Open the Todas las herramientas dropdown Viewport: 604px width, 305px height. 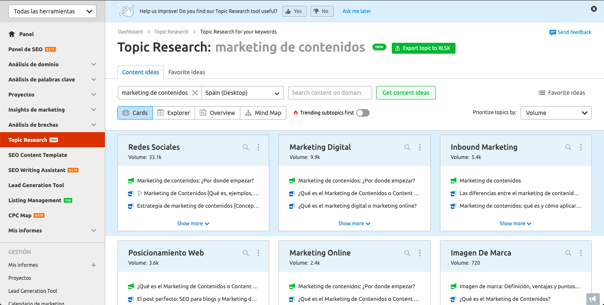pyautogui.click(x=52, y=11)
